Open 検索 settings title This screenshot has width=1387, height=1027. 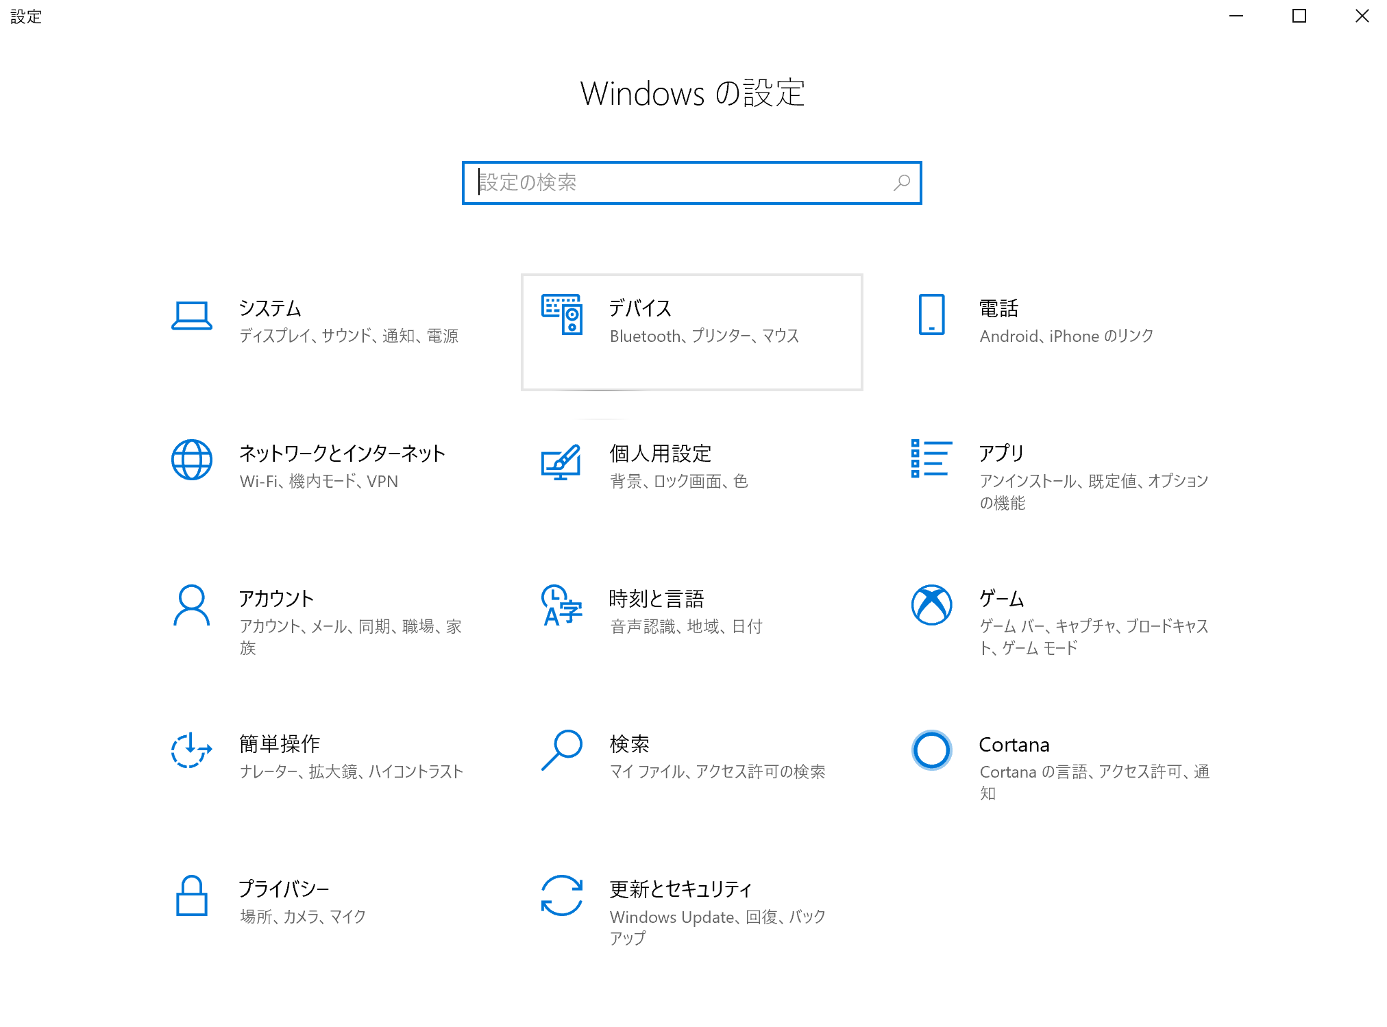click(629, 744)
